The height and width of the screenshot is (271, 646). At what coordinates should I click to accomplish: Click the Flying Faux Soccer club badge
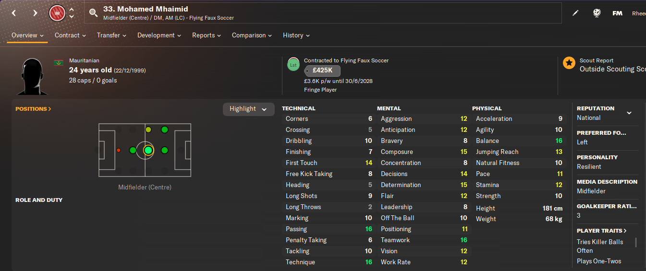57,13
